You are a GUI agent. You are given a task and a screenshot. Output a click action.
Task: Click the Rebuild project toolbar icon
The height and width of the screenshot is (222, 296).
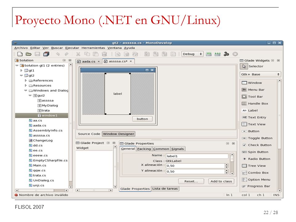217,54
